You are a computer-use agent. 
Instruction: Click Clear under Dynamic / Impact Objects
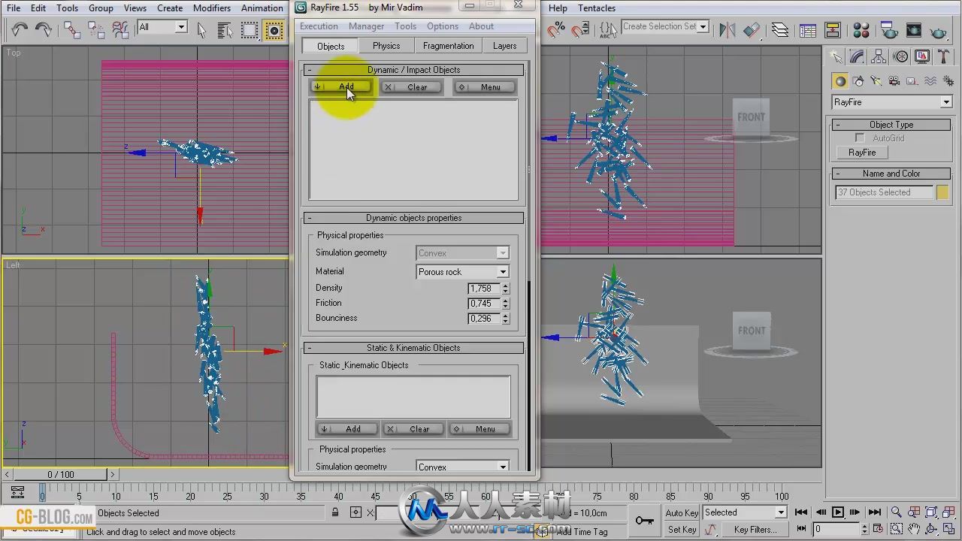point(410,87)
